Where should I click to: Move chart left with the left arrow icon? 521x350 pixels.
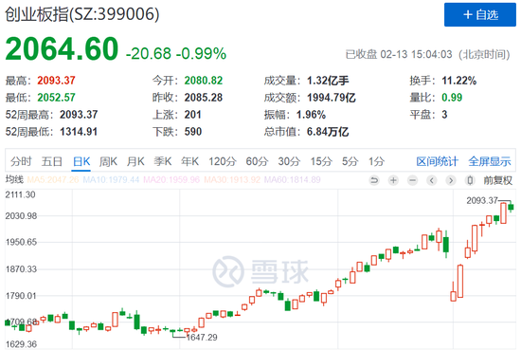[432, 180]
